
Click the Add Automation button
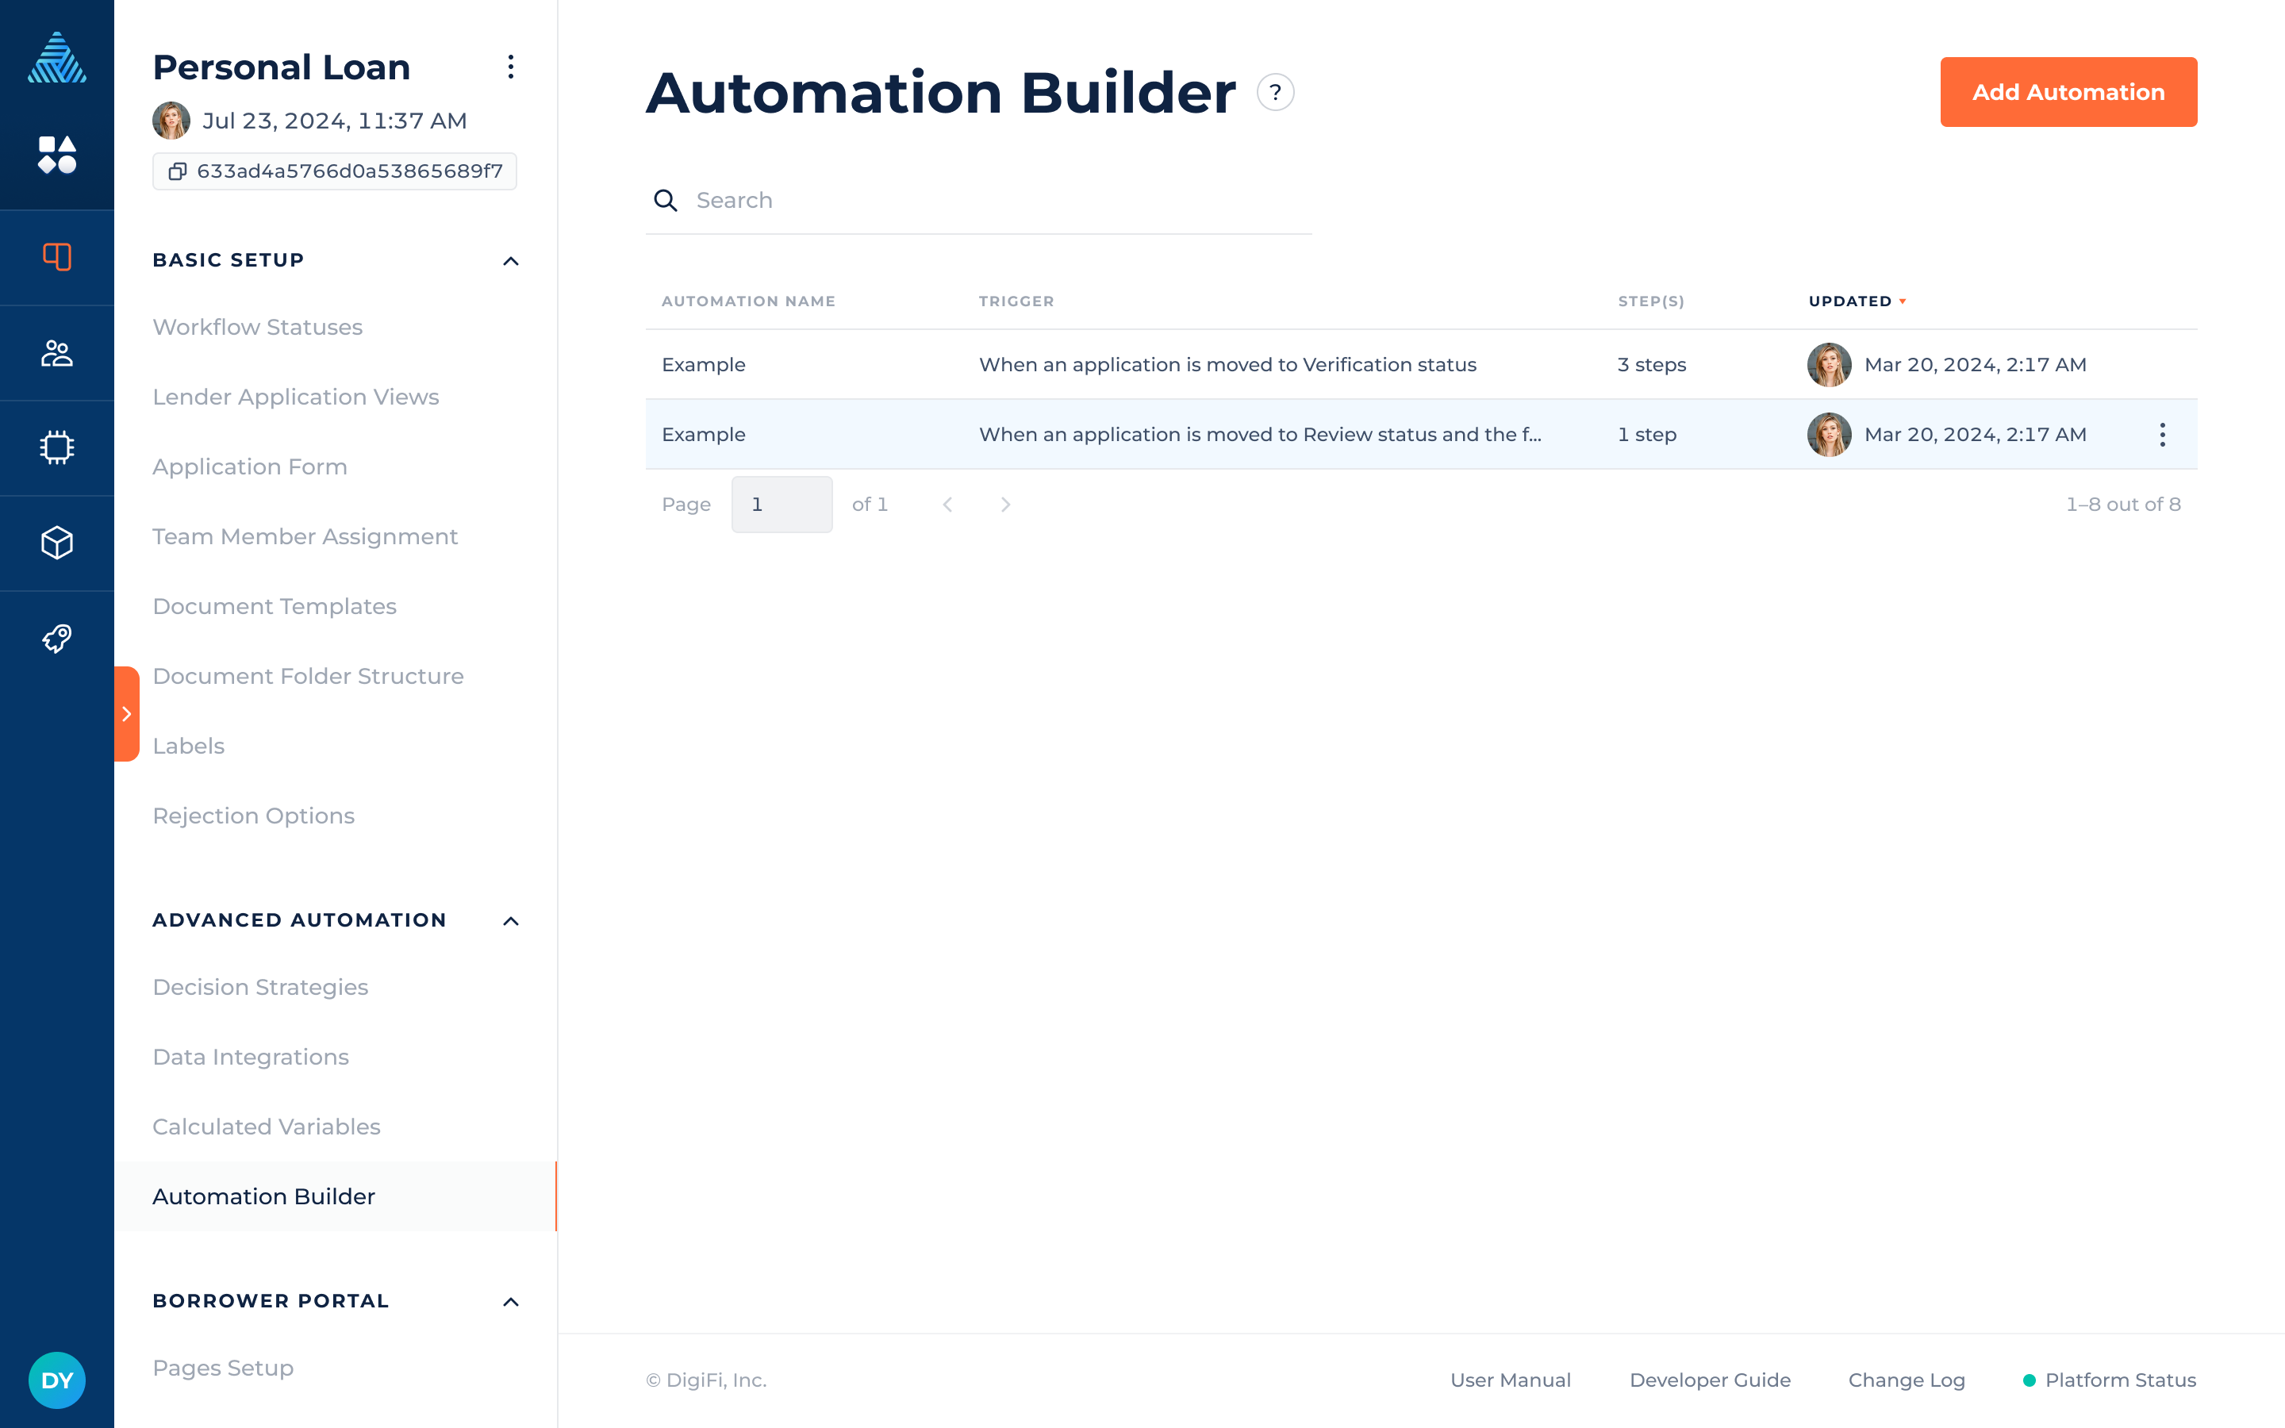point(2068,91)
